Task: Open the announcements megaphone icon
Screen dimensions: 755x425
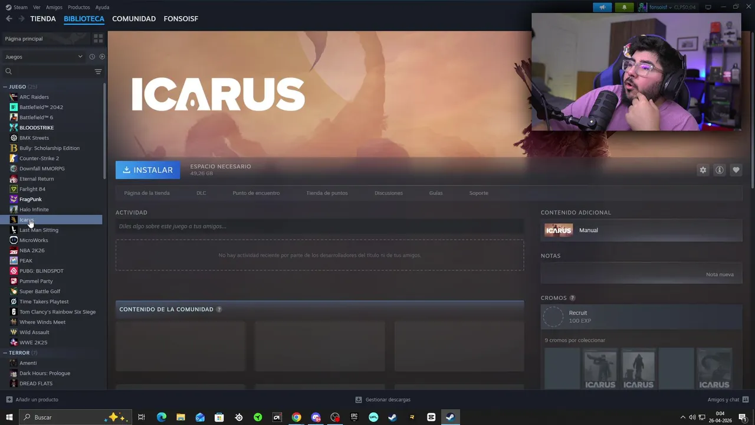Action: 602,7
